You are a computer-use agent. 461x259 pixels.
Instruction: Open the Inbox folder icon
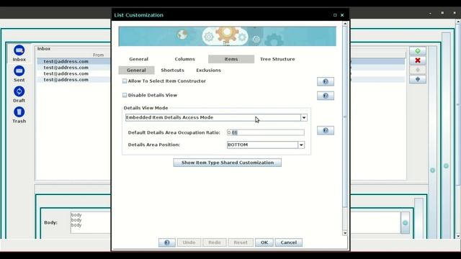[19, 50]
